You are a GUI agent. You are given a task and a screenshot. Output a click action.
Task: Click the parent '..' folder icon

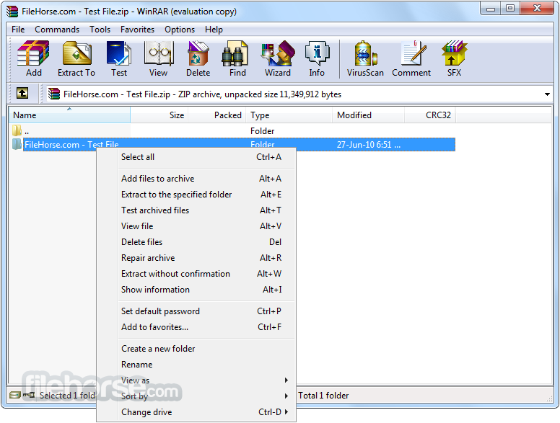pos(17,130)
